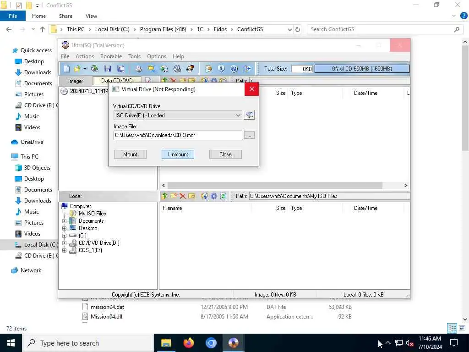The width and height of the screenshot is (469, 352).
Task: Expand the Documents node in Local tree
Action: (x=64, y=221)
